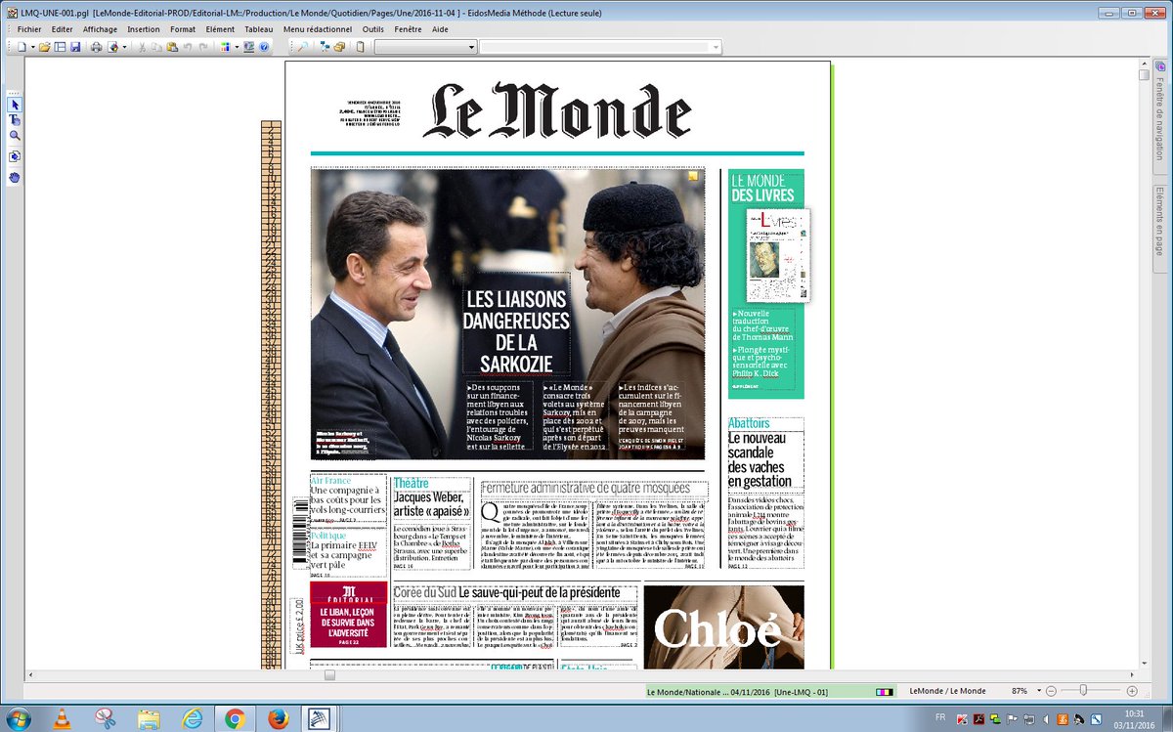Screen dimensions: 1173x732
Task: Click the CMYK color indicator in status bar
Action: (884, 691)
